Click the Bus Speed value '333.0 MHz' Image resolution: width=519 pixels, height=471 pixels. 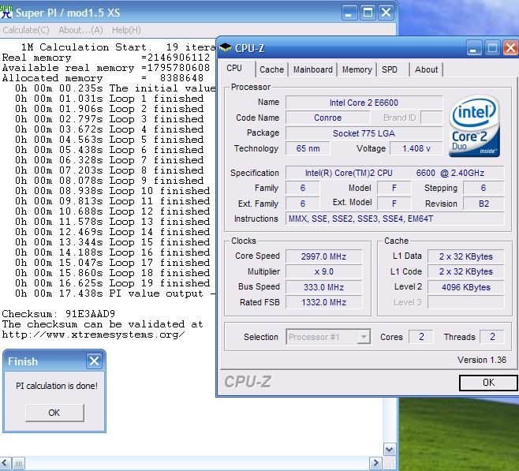pos(323,287)
